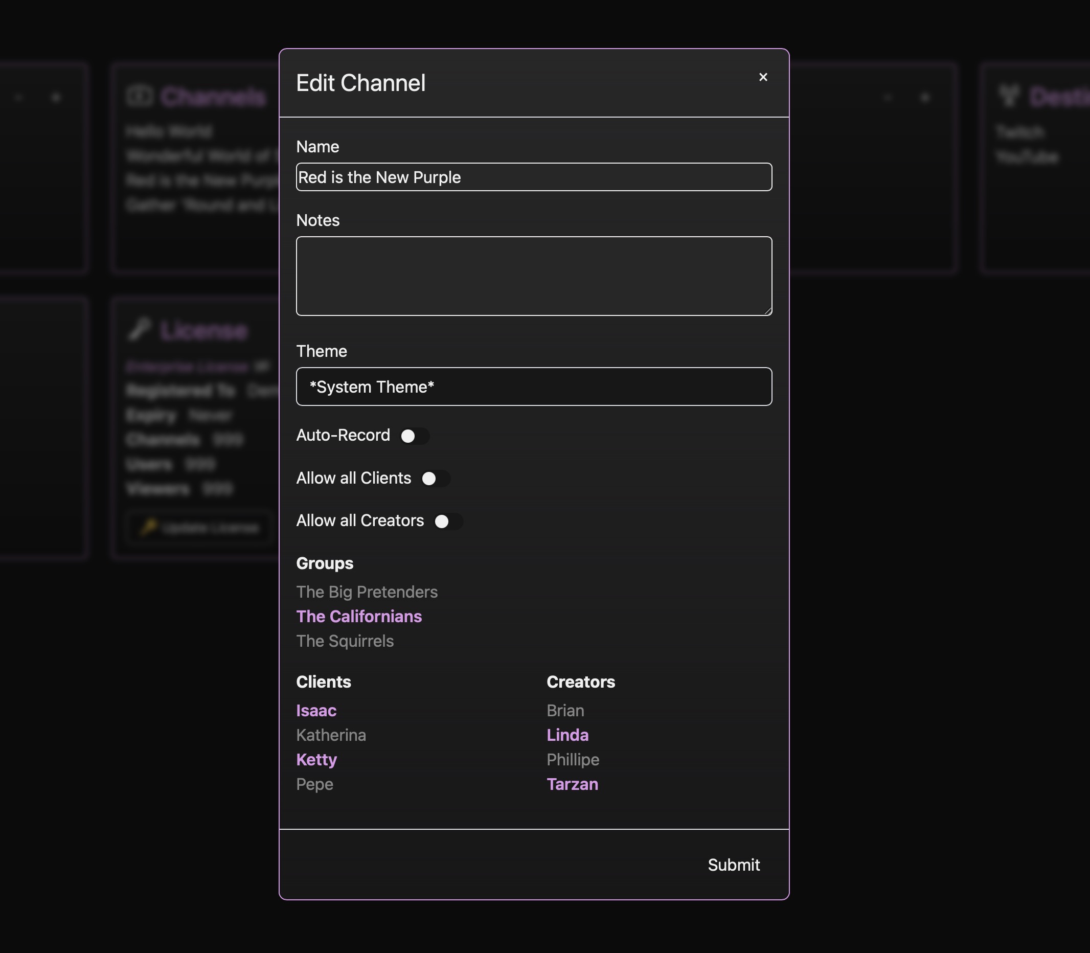1090x953 pixels.
Task: Deselect The Californians group
Action: 358,617
